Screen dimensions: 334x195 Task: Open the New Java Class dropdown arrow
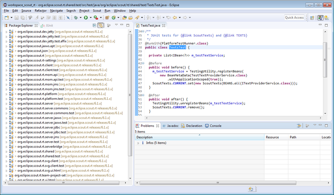pos(118,18)
